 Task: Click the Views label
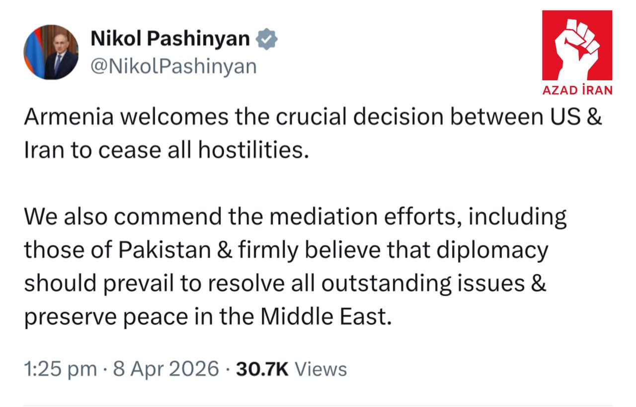pyautogui.click(x=321, y=369)
